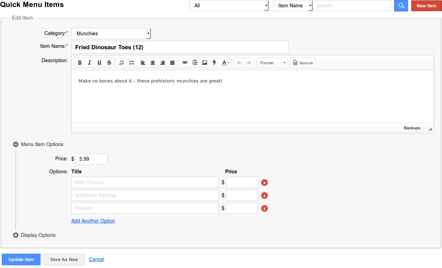Open the Category dropdown showing Munchies

[111, 34]
